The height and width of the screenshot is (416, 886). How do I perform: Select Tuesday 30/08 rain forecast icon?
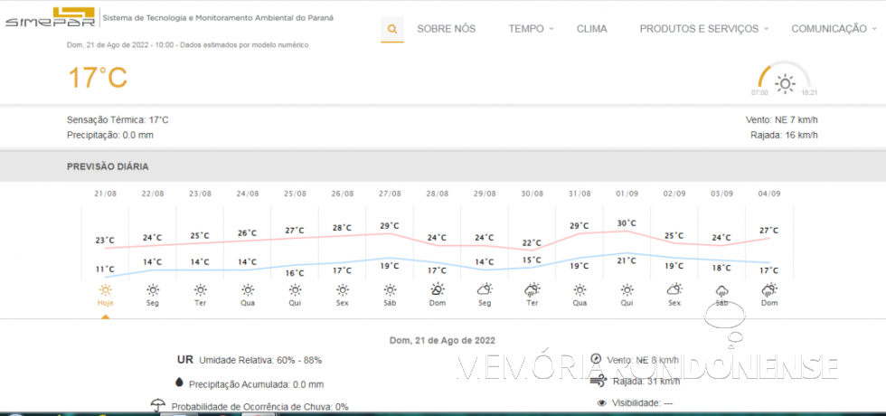click(x=533, y=290)
